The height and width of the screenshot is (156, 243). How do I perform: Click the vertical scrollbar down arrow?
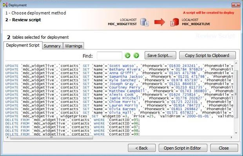coord(236,133)
